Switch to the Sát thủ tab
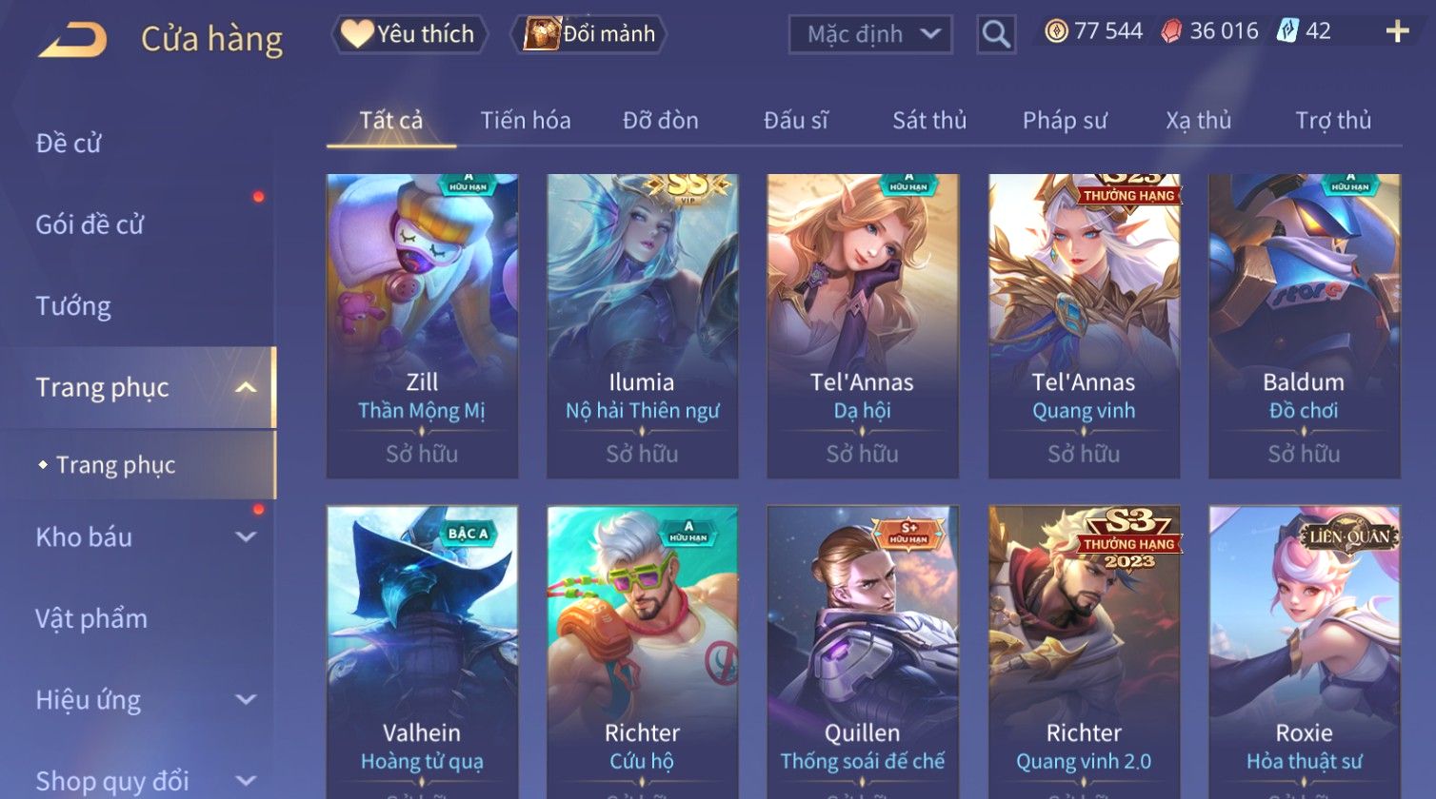The height and width of the screenshot is (799, 1436). 929,121
